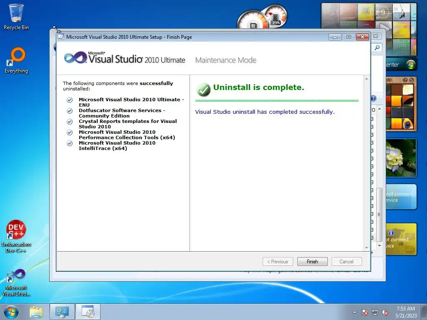Click 'Uninstall is complete.' heading

pyautogui.click(x=259, y=87)
